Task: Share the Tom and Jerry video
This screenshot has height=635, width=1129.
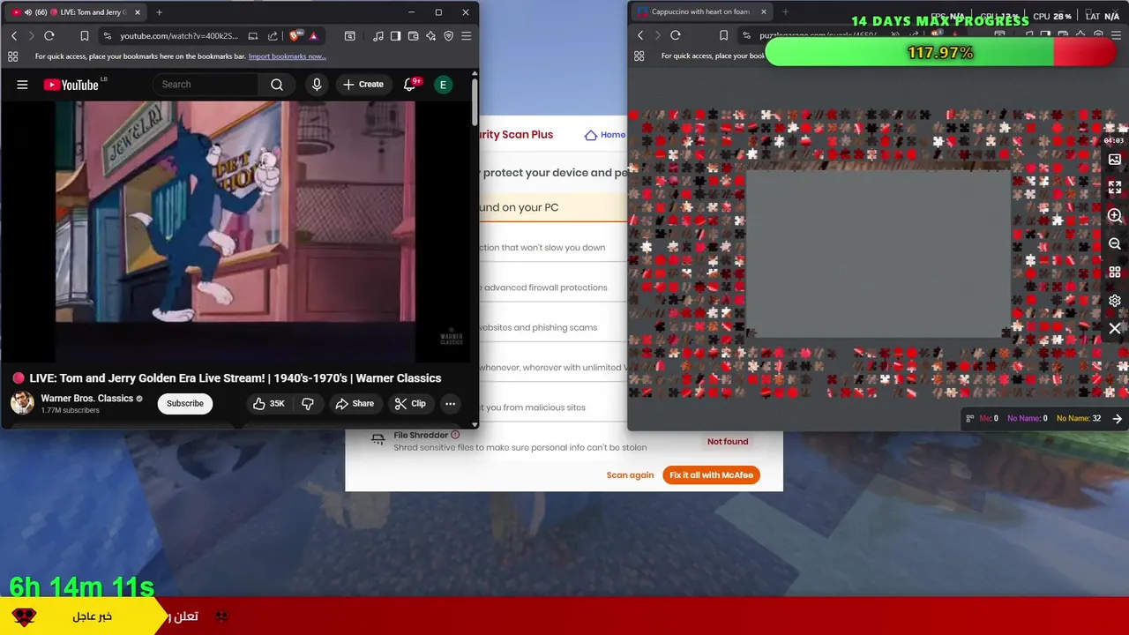Action: point(355,404)
